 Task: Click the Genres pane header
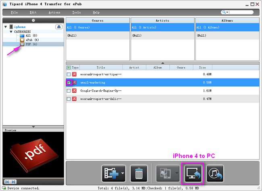point(98,21)
